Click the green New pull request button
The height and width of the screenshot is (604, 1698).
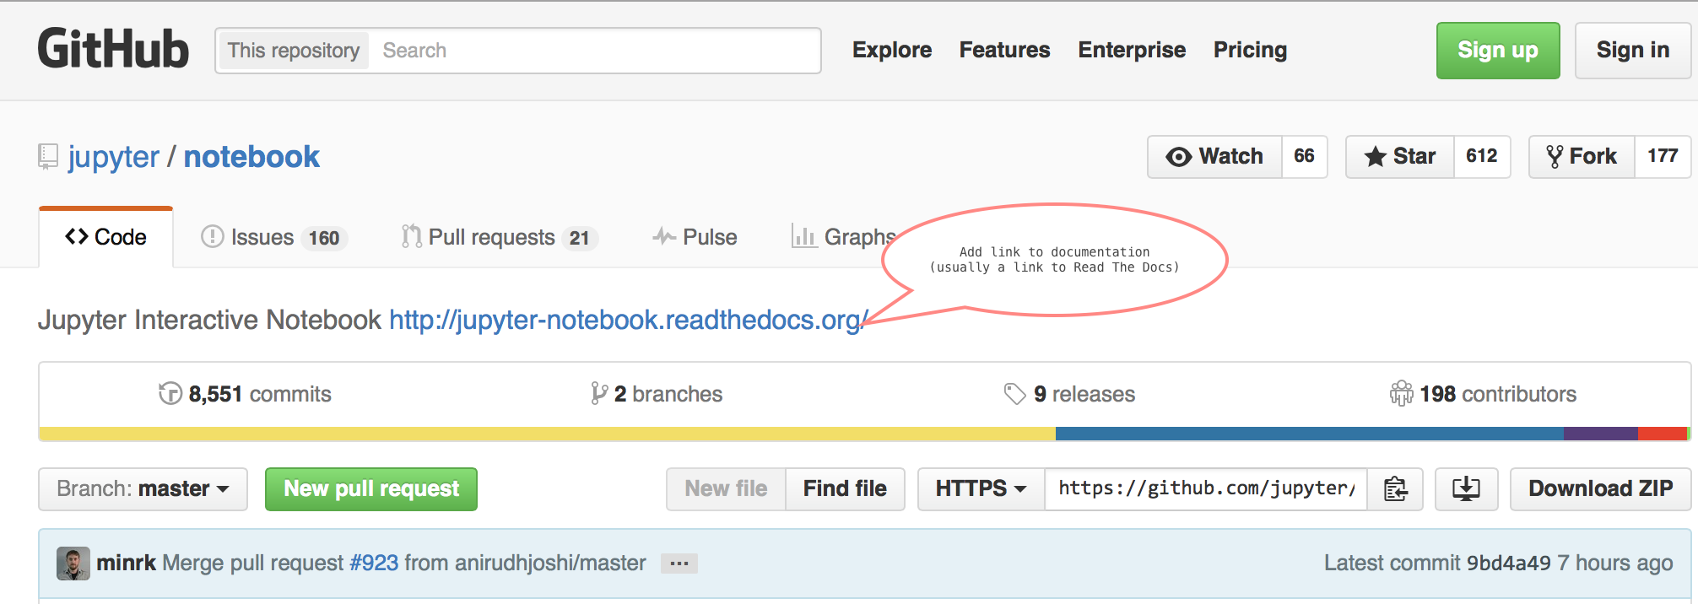click(x=371, y=489)
